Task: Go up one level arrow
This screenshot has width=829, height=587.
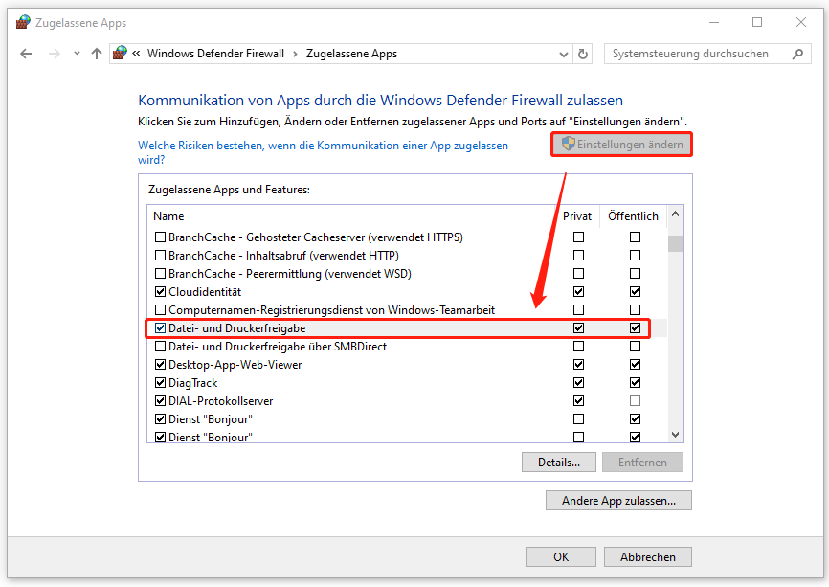Action: click(97, 54)
